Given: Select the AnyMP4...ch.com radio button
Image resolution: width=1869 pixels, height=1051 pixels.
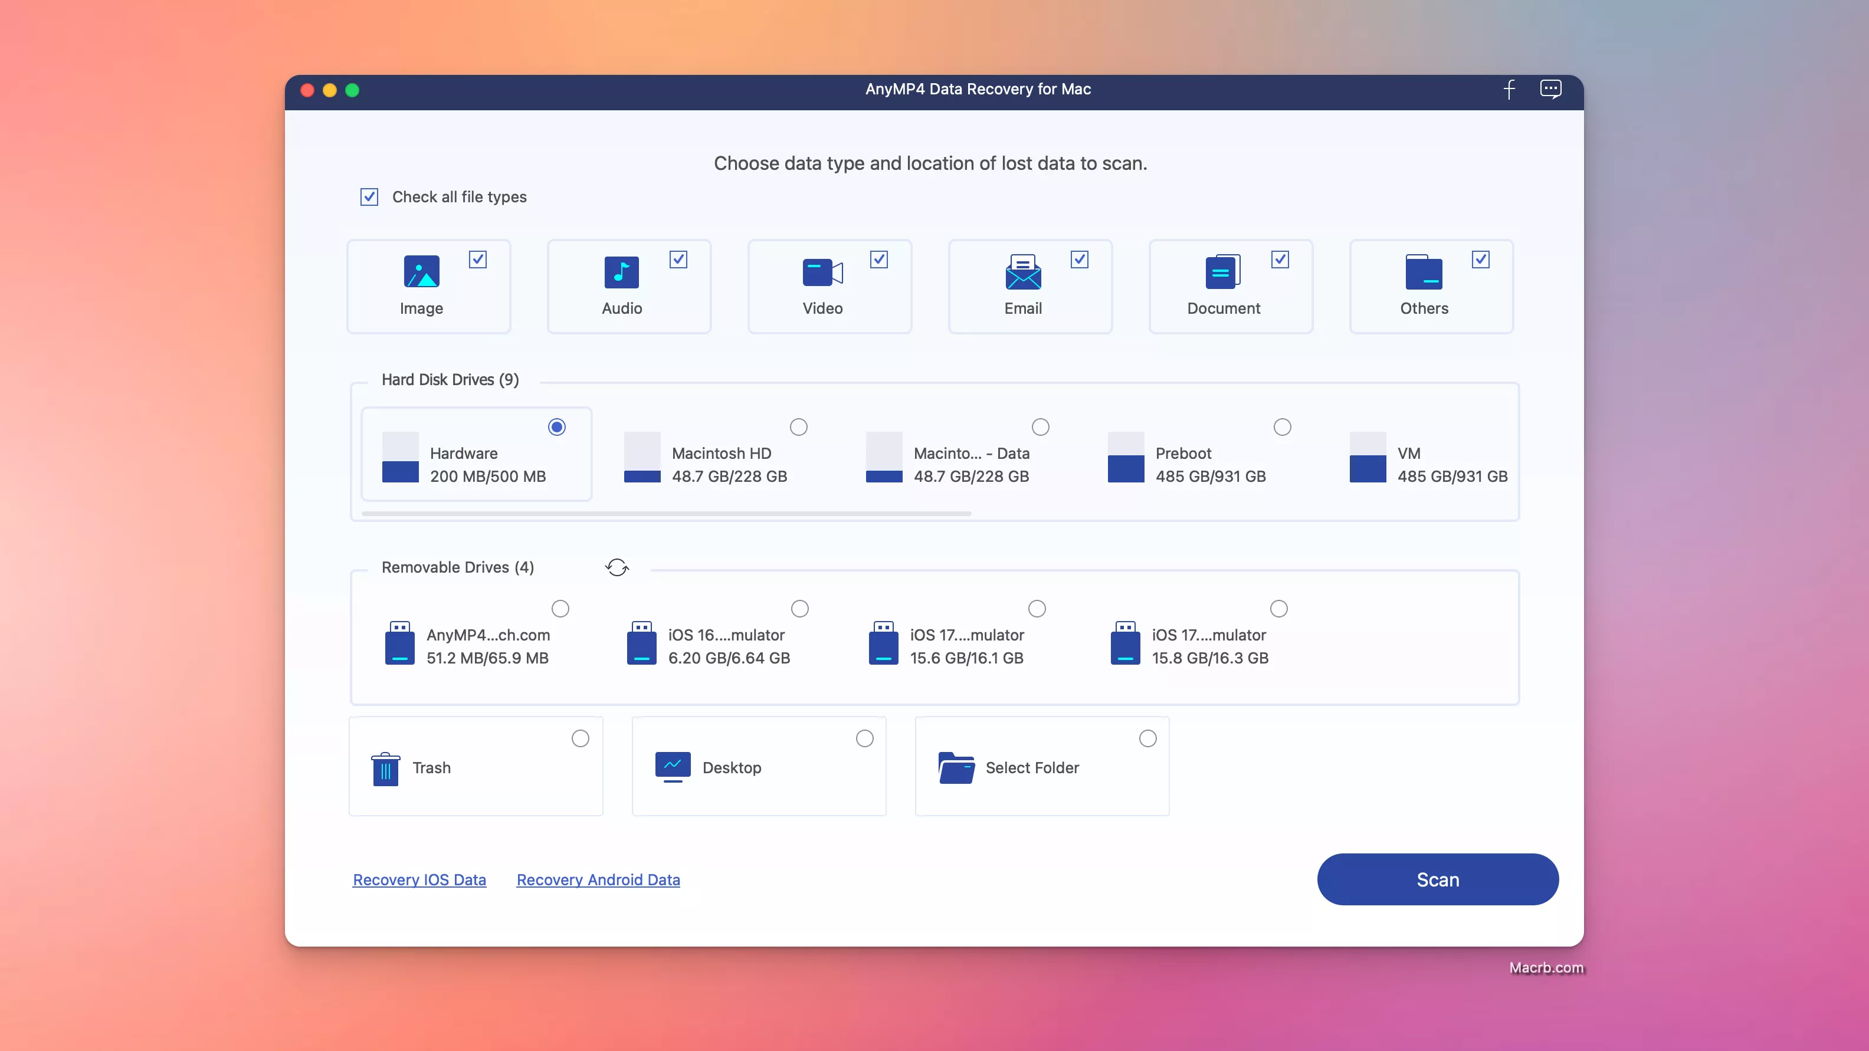Looking at the screenshot, I should pyautogui.click(x=560, y=609).
